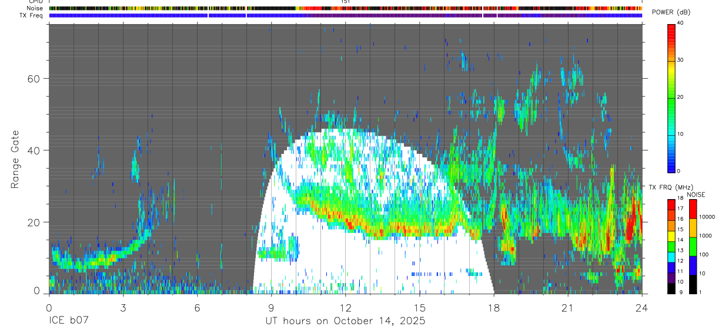Click the black segment of the TX FRQ color bar

click(x=671, y=288)
